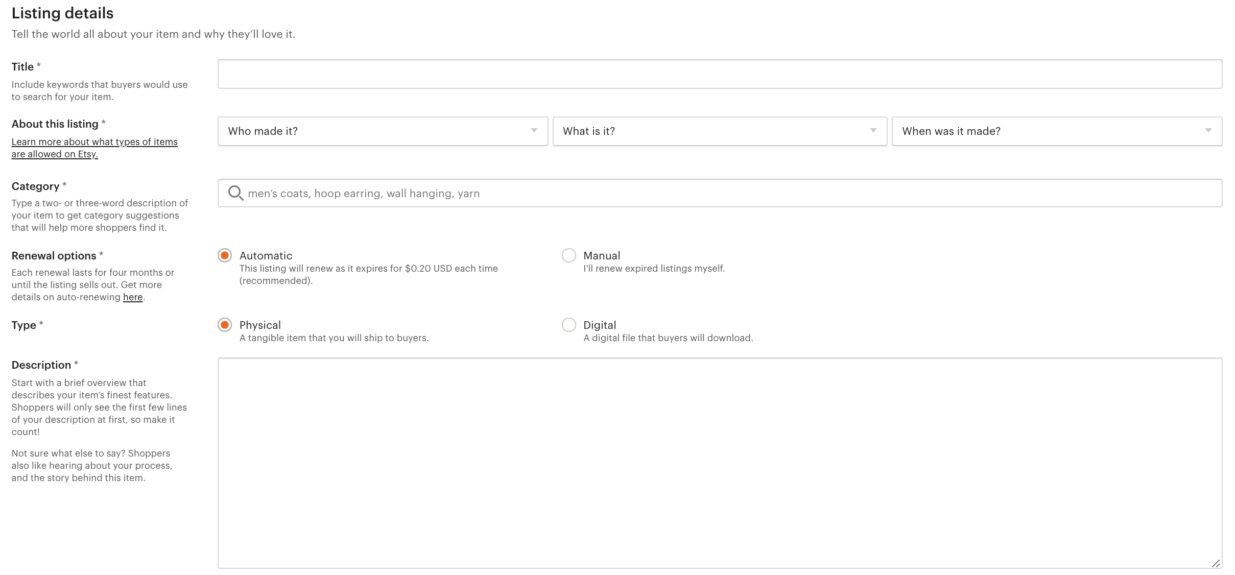1235x575 pixels.
Task: Click the arrow on Who made it dropdown
Action: point(534,131)
